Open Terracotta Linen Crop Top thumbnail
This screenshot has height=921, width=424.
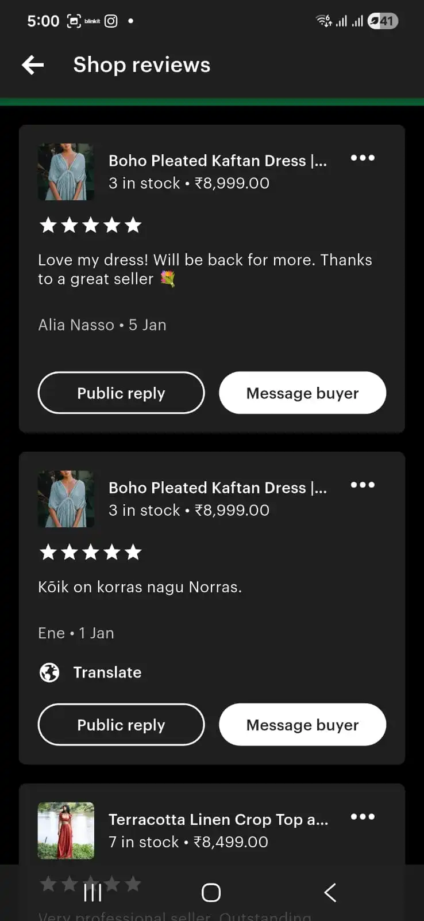[x=66, y=831]
